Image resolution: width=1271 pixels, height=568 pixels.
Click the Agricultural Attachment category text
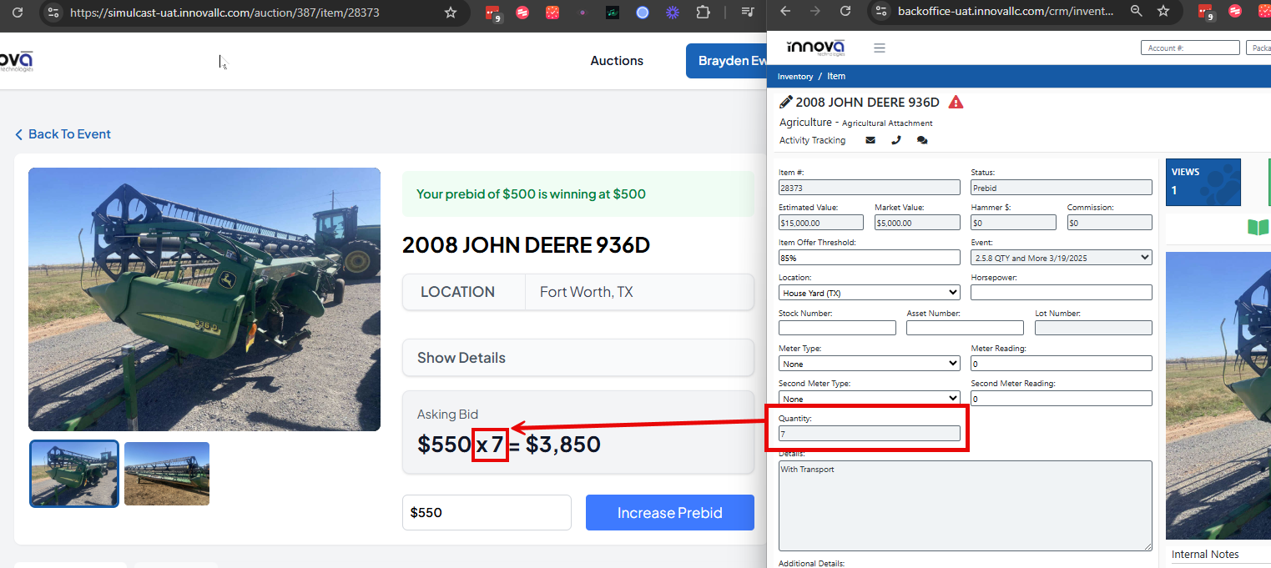click(x=887, y=123)
